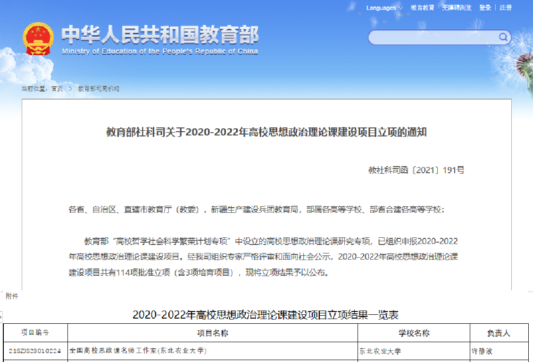Click the 注册 register link
The width and height of the screenshot is (533, 362).
[506, 8]
